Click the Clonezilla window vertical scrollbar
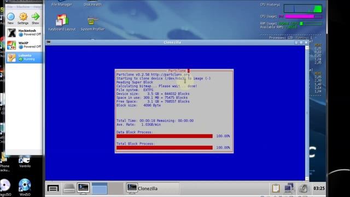The height and width of the screenshot is (197, 350). [307, 113]
